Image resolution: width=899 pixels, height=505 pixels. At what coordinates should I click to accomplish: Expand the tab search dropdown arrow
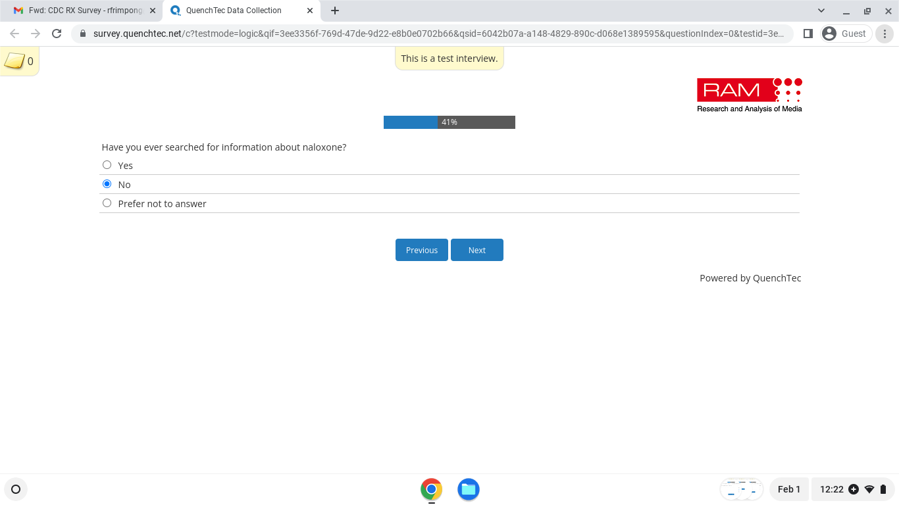(821, 11)
